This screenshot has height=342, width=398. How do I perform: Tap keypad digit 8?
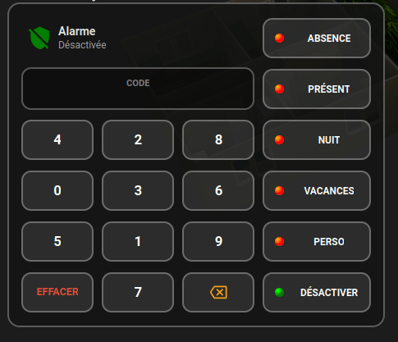point(218,139)
